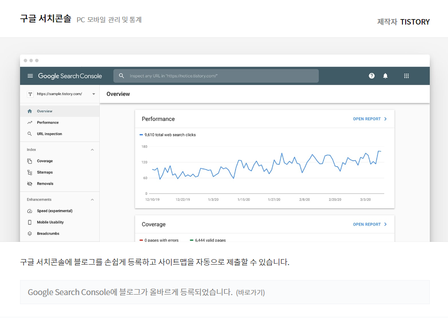Click the Overview home icon
The width and height of the screenshot is (448, 321).
pos(30,111)
